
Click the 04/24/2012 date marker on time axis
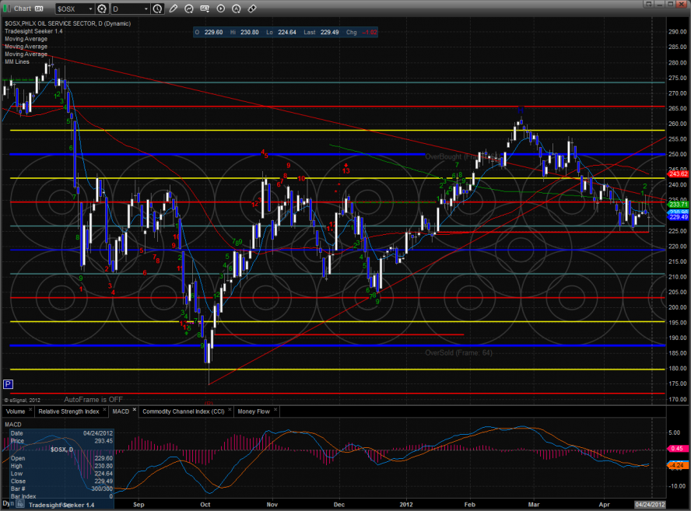[x=651, y=504]
